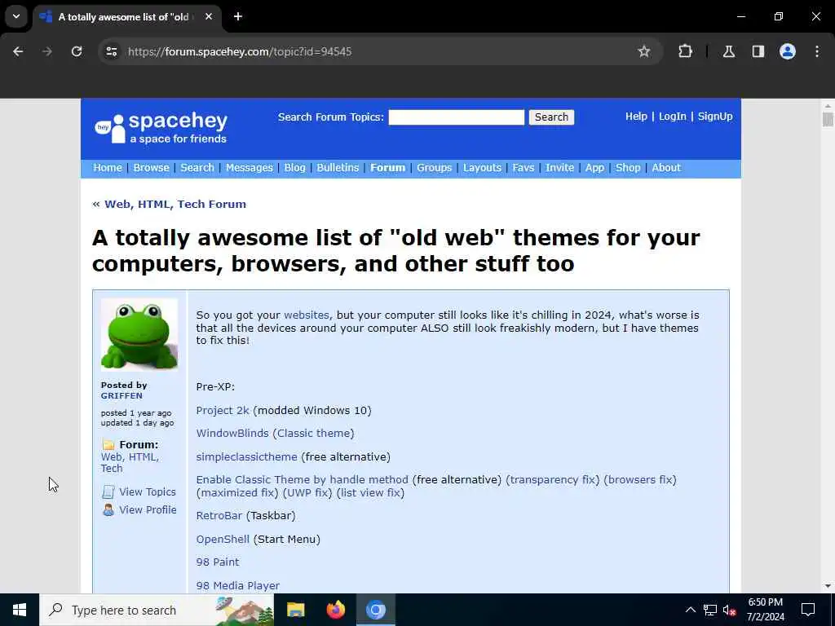This screenshot has height=626, width=835.
Task: Go to the Home nav item
Action: tap(108, 168)
